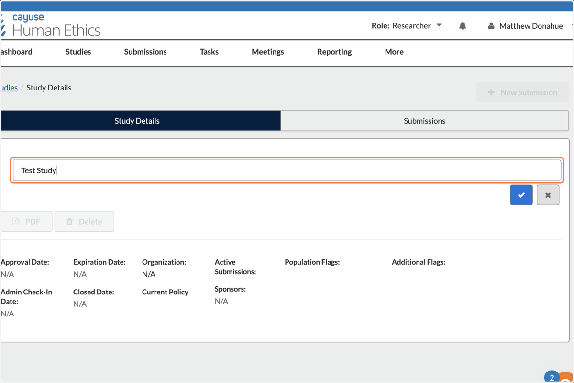Switch to the Submissions tab
The image size is (574, 383).
[x=425, y=121]
